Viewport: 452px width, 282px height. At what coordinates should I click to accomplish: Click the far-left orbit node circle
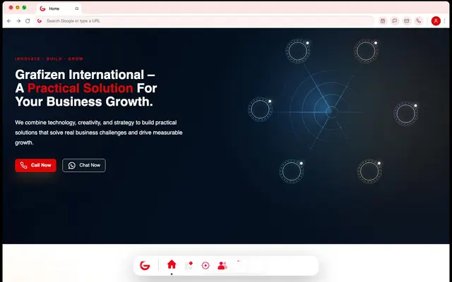261,109
